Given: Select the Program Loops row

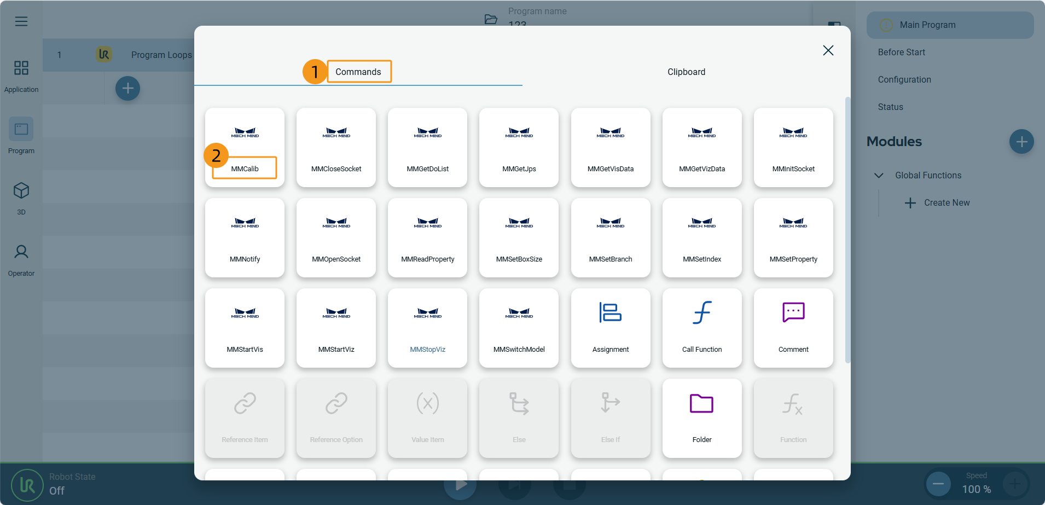Looking at the screenshot, I should pos(118,55).
